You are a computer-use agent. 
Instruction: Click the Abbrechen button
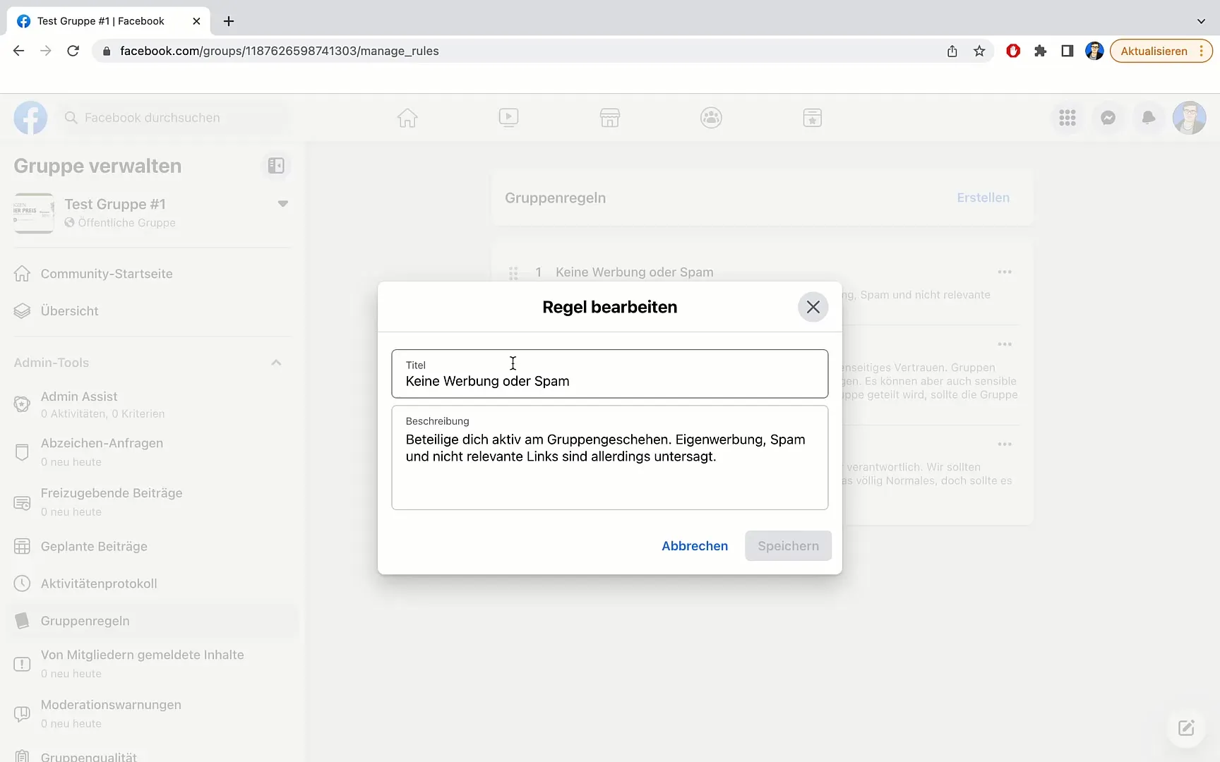pos(695,546)
